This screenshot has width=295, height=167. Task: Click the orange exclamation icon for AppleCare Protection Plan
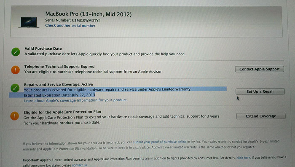coord(15,116)
